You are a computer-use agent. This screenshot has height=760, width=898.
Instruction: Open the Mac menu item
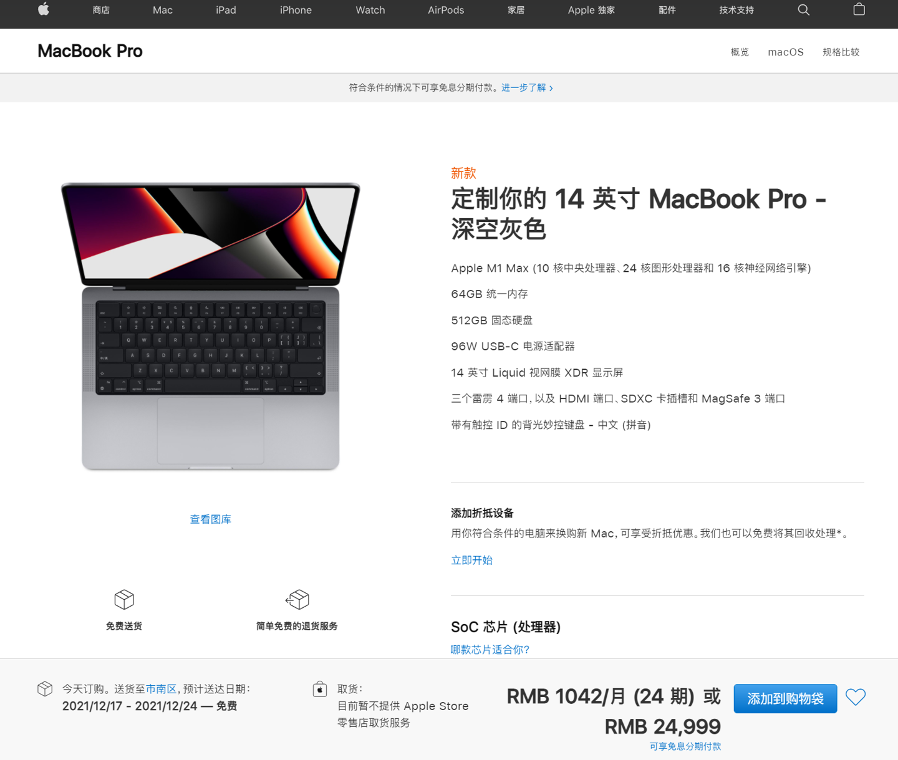click(x=163, y=10)
